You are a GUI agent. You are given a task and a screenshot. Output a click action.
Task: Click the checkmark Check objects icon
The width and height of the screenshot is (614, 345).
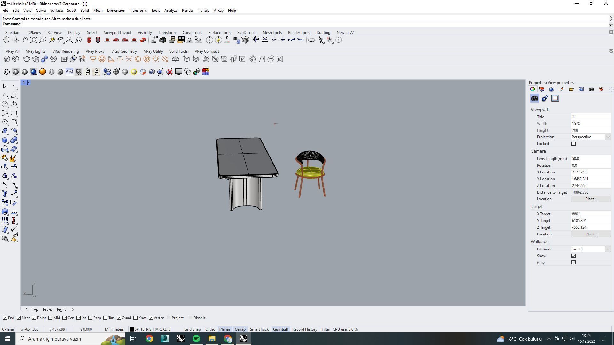(14, 229)
